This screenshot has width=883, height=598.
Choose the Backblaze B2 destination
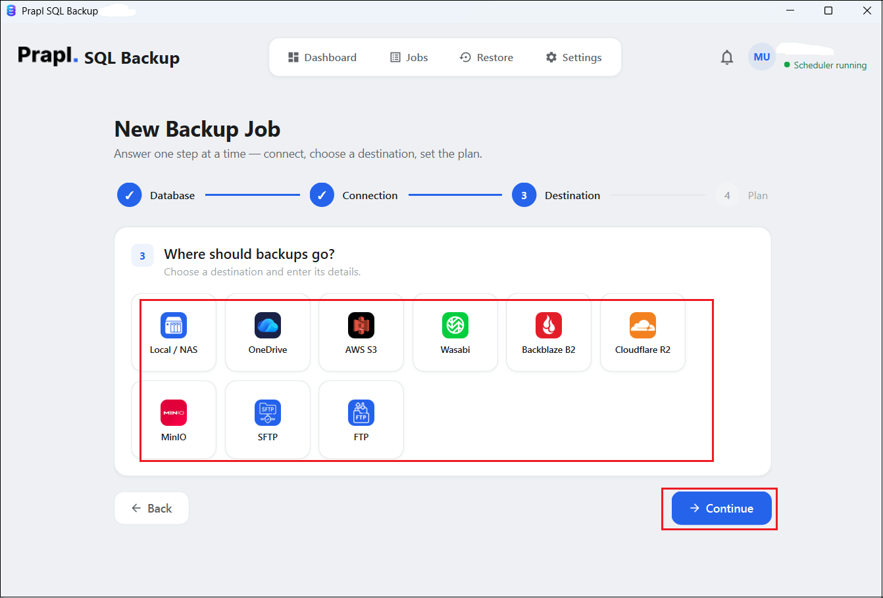(549, 333)
